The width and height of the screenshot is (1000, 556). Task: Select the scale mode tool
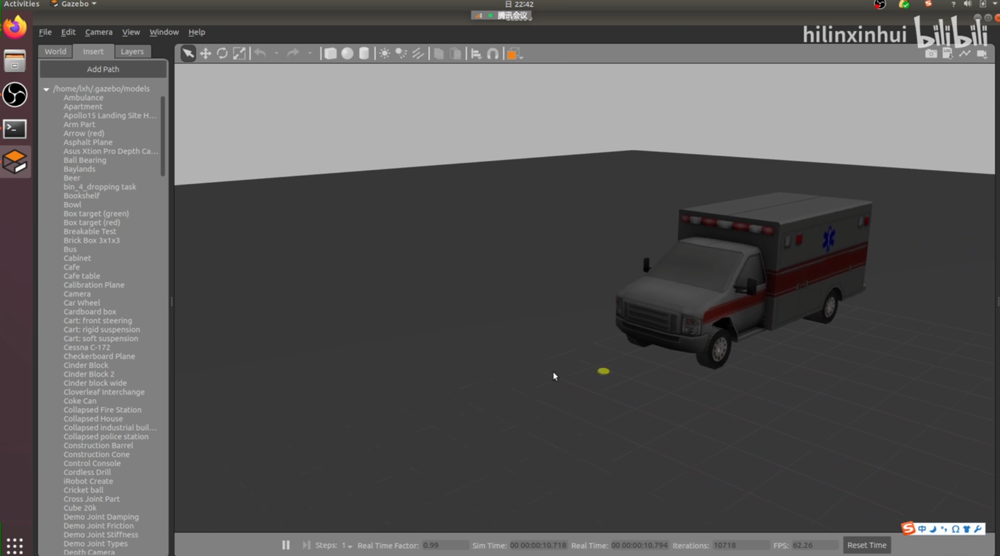coord(239,54)
